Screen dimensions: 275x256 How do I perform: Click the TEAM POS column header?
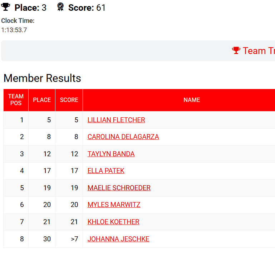point(16,100)
